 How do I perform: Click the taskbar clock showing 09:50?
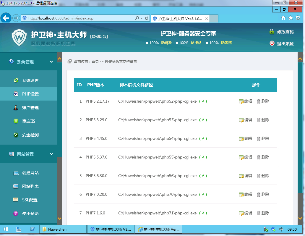coord(292,229)
